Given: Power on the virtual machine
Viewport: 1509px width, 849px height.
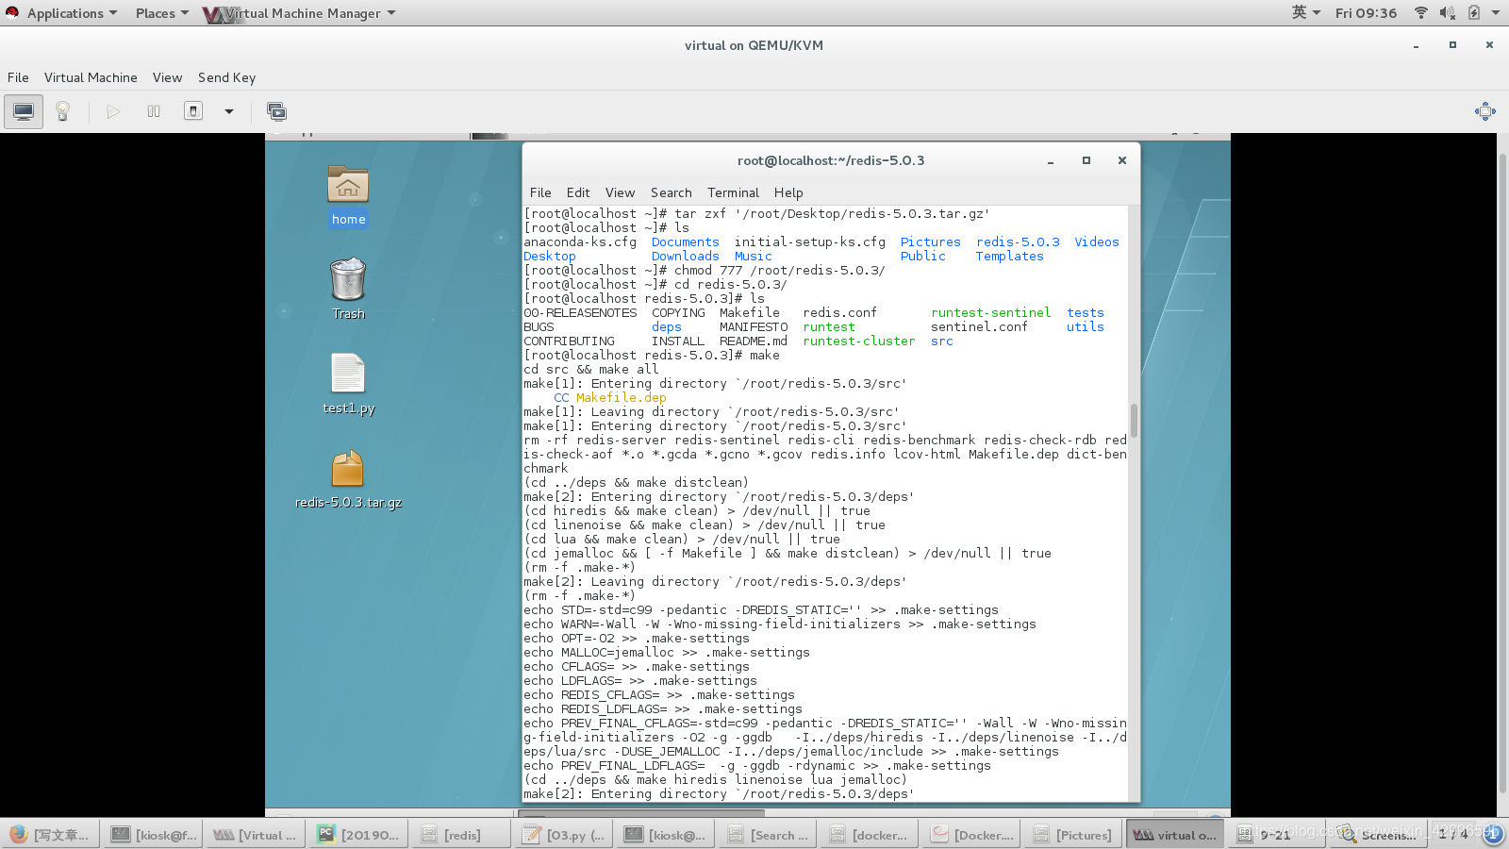Looking at the screenshot, I should (113, 111).
